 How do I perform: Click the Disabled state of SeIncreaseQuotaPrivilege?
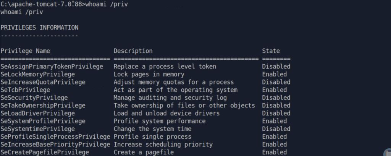pos(276,82)
